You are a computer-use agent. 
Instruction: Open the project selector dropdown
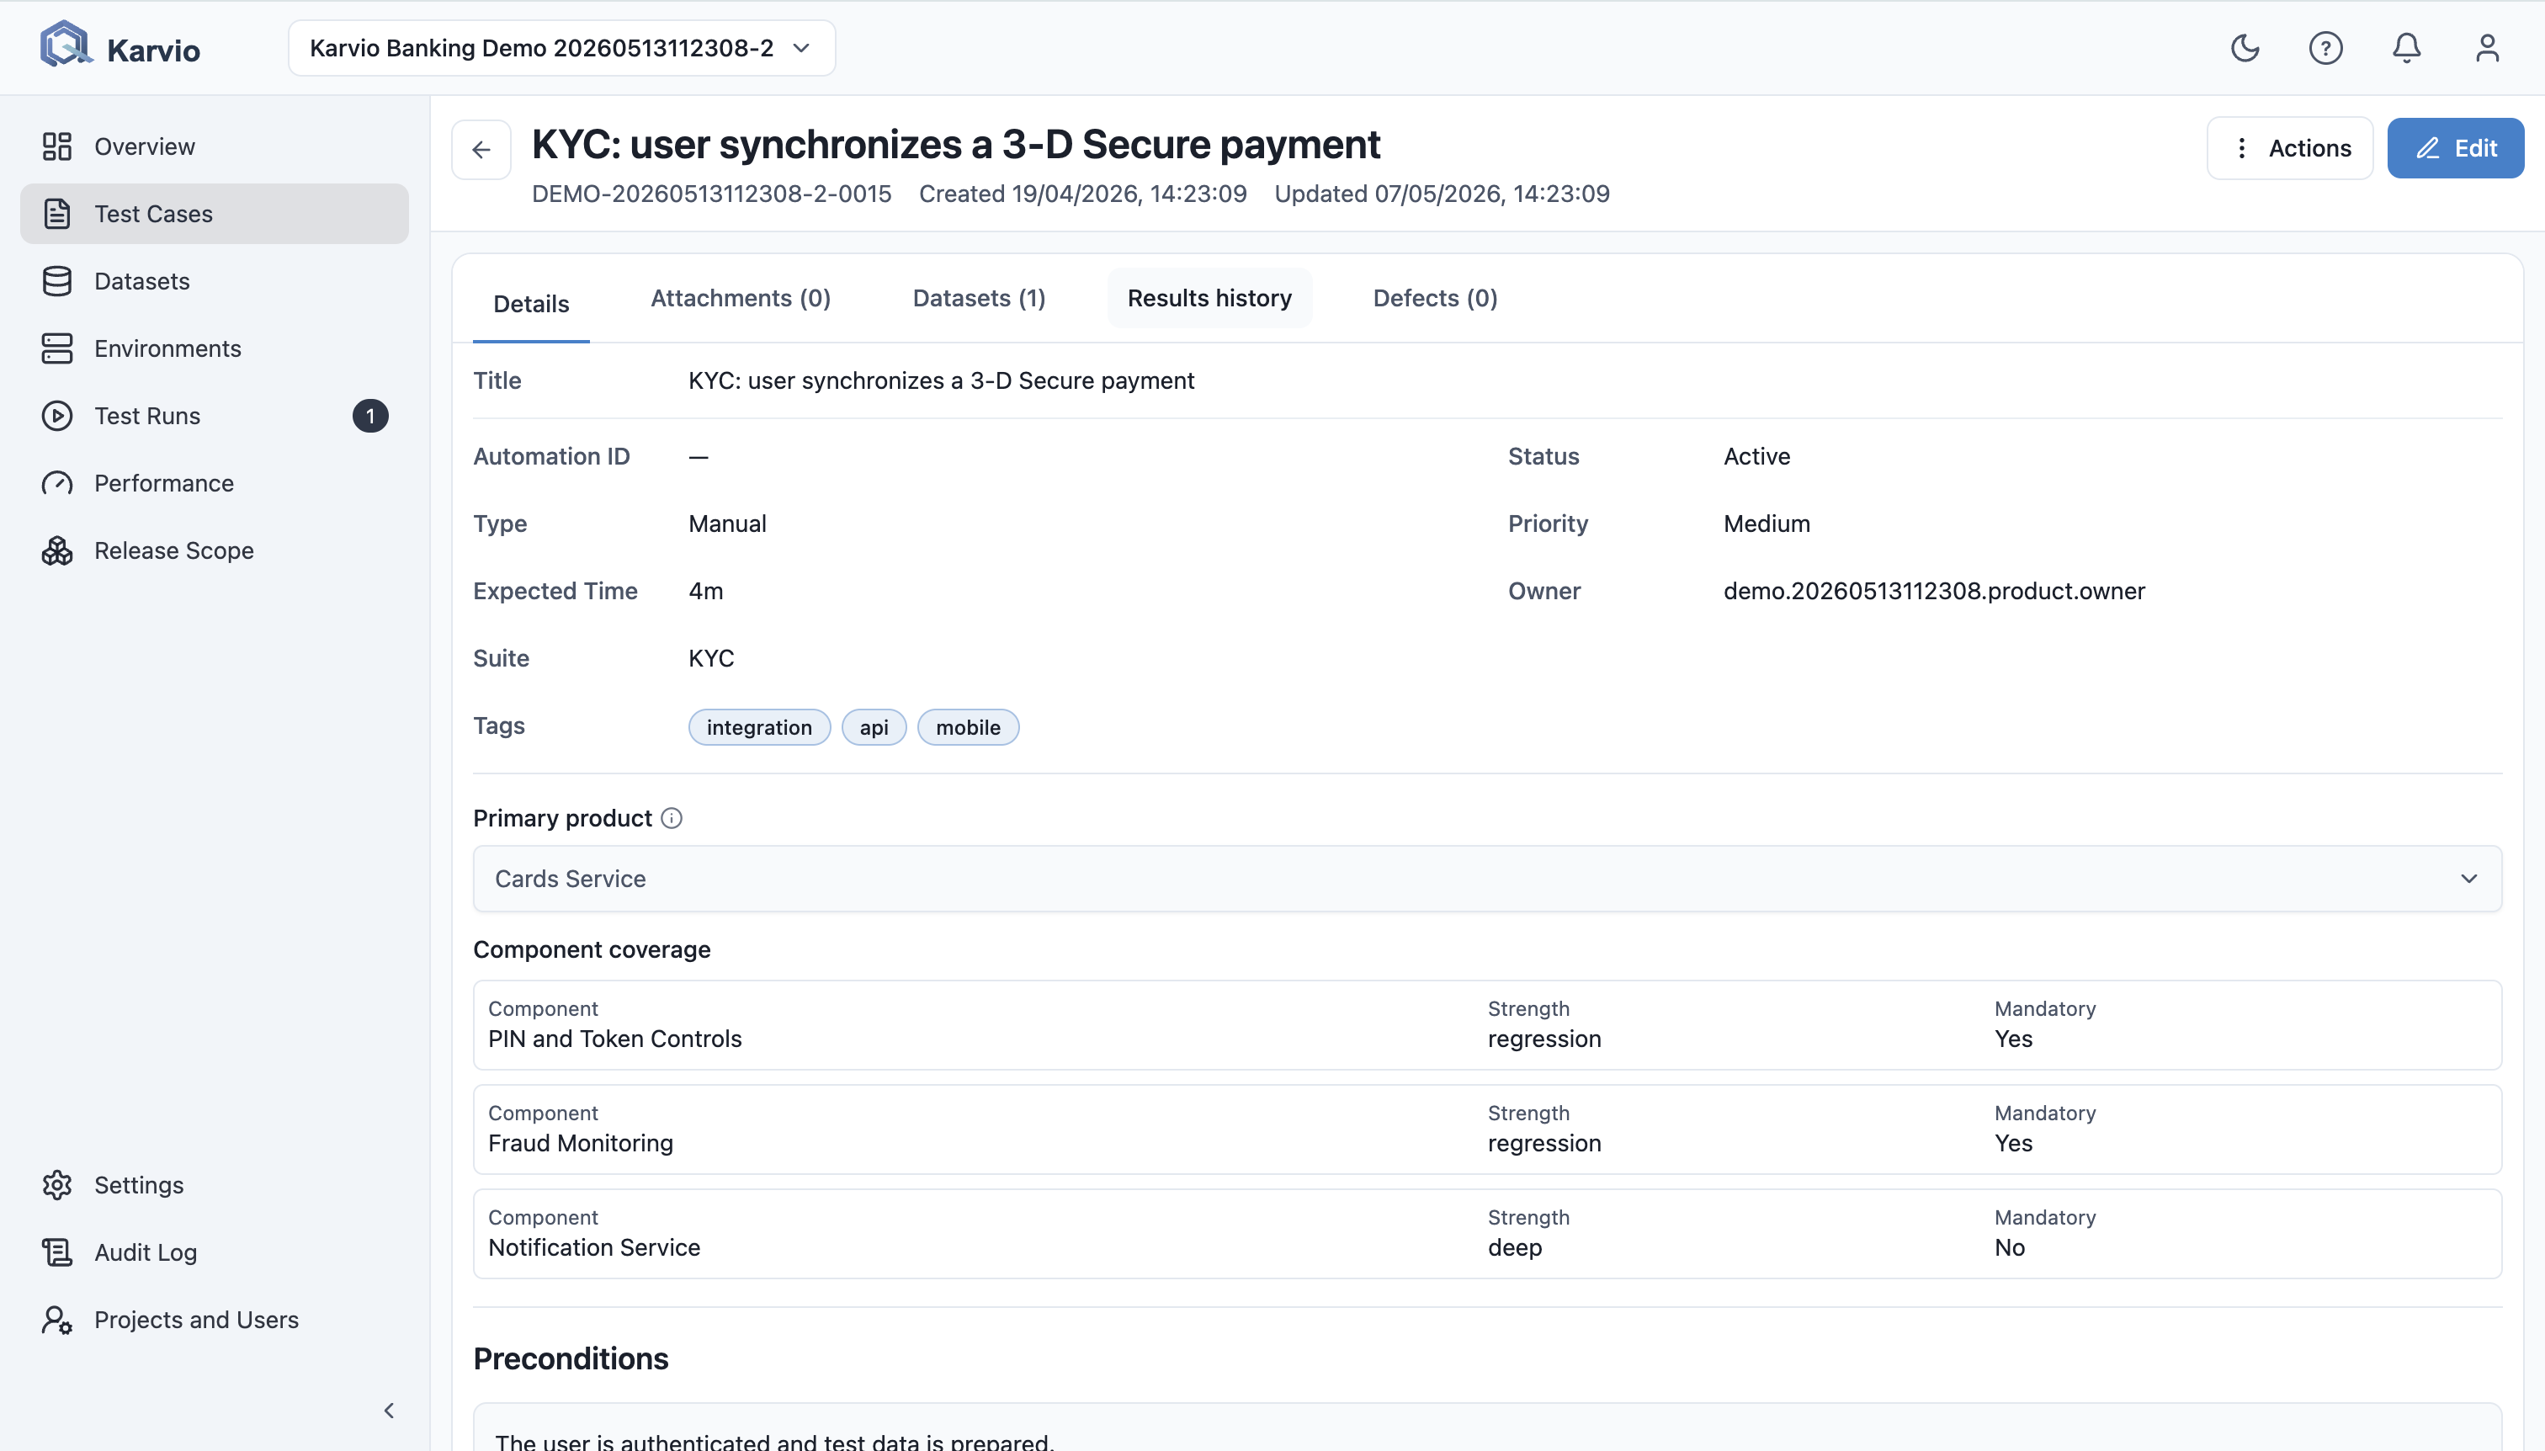[x=562, y=48]
